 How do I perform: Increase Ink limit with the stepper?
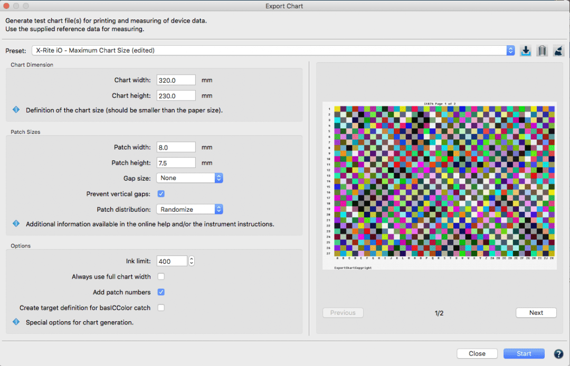click(191, 258)
